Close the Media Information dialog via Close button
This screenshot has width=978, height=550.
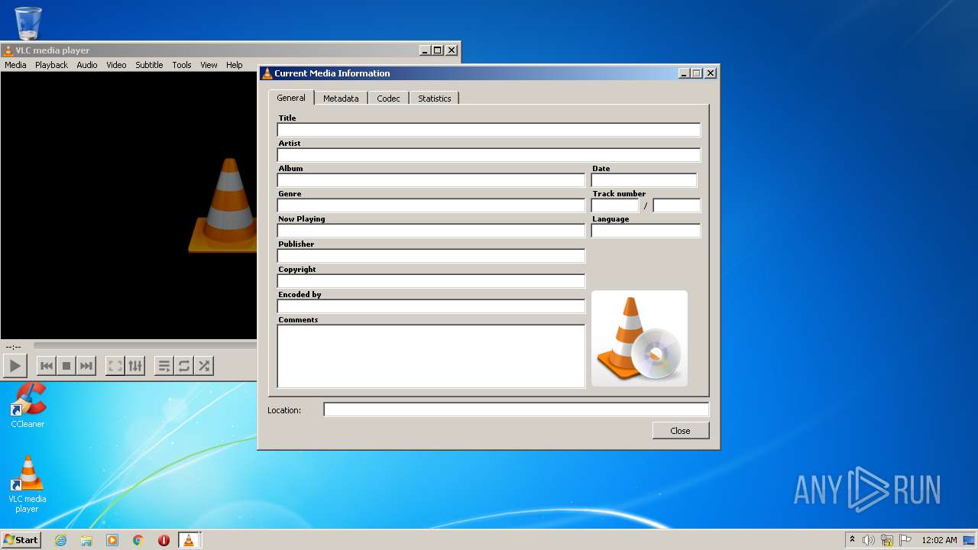(x=681, y=431)
